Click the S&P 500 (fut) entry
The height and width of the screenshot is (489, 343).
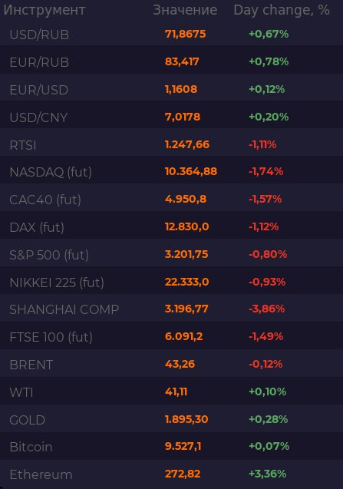[x=172, y=255]
